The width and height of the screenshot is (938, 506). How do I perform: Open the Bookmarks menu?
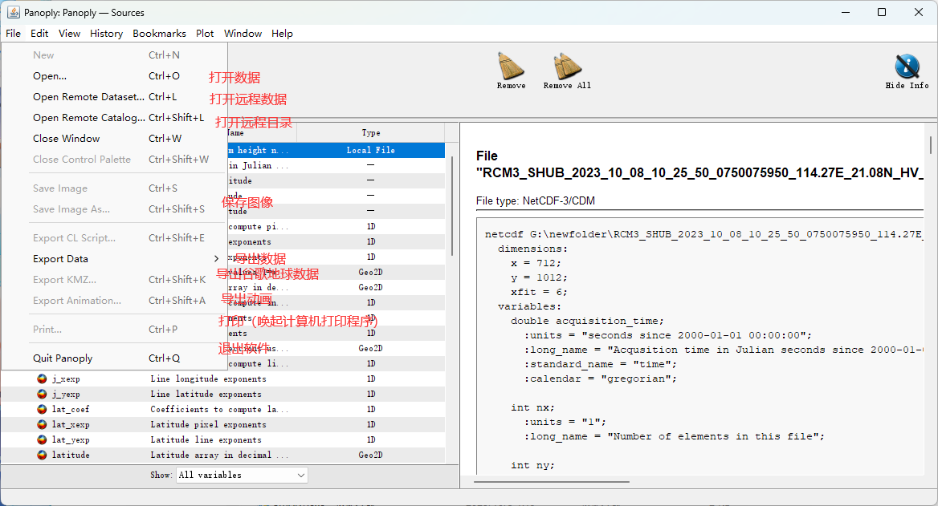point(159,34)
